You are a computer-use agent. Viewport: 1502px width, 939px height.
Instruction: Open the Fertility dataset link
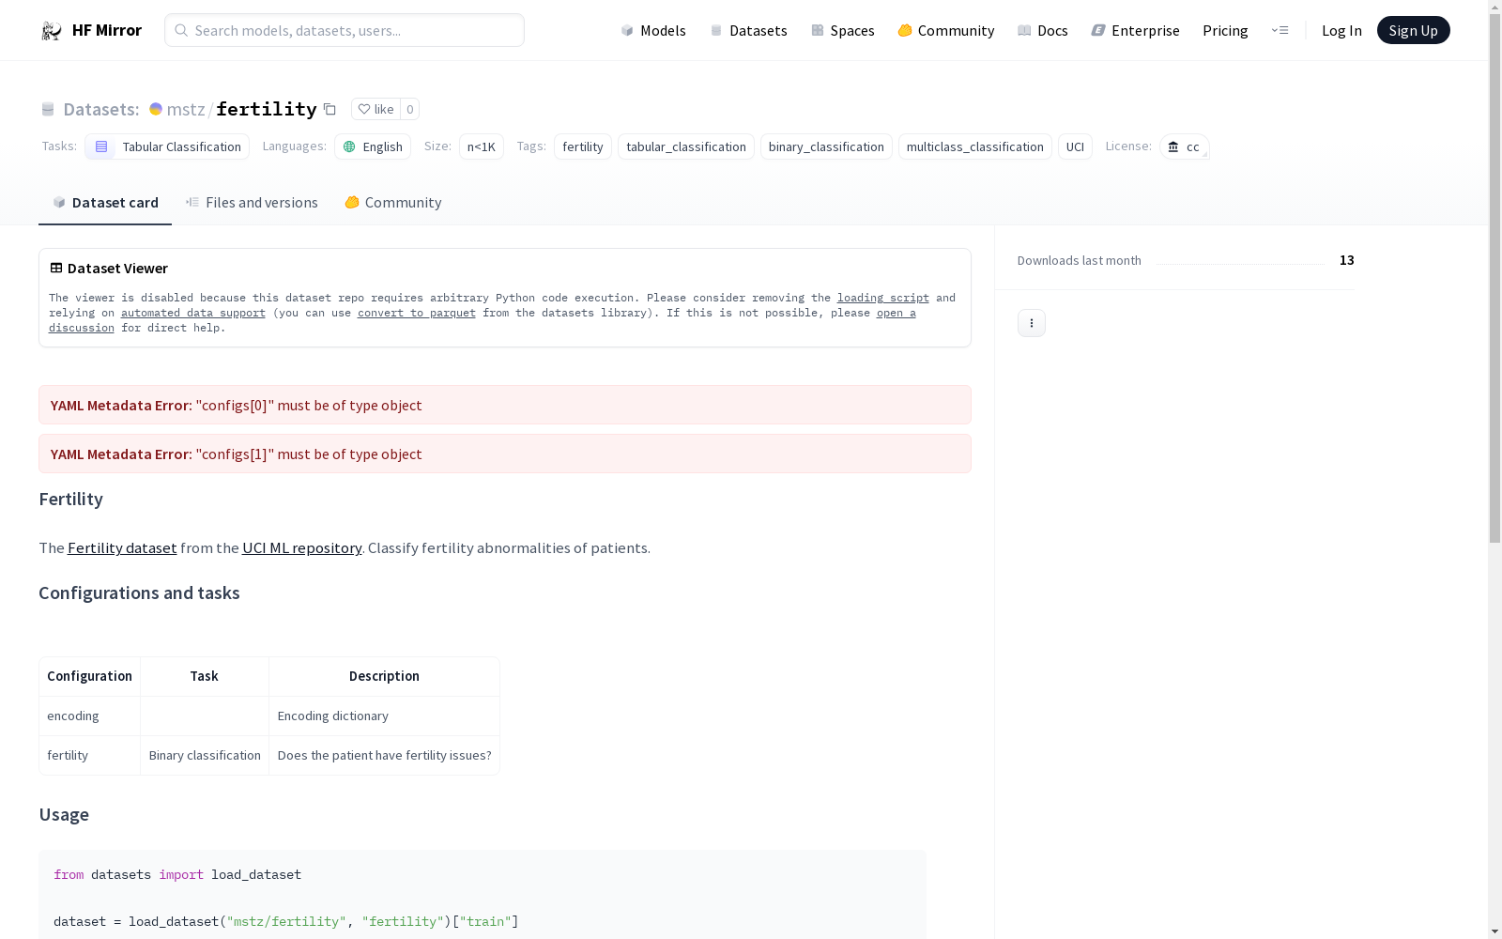coord(122,547)
